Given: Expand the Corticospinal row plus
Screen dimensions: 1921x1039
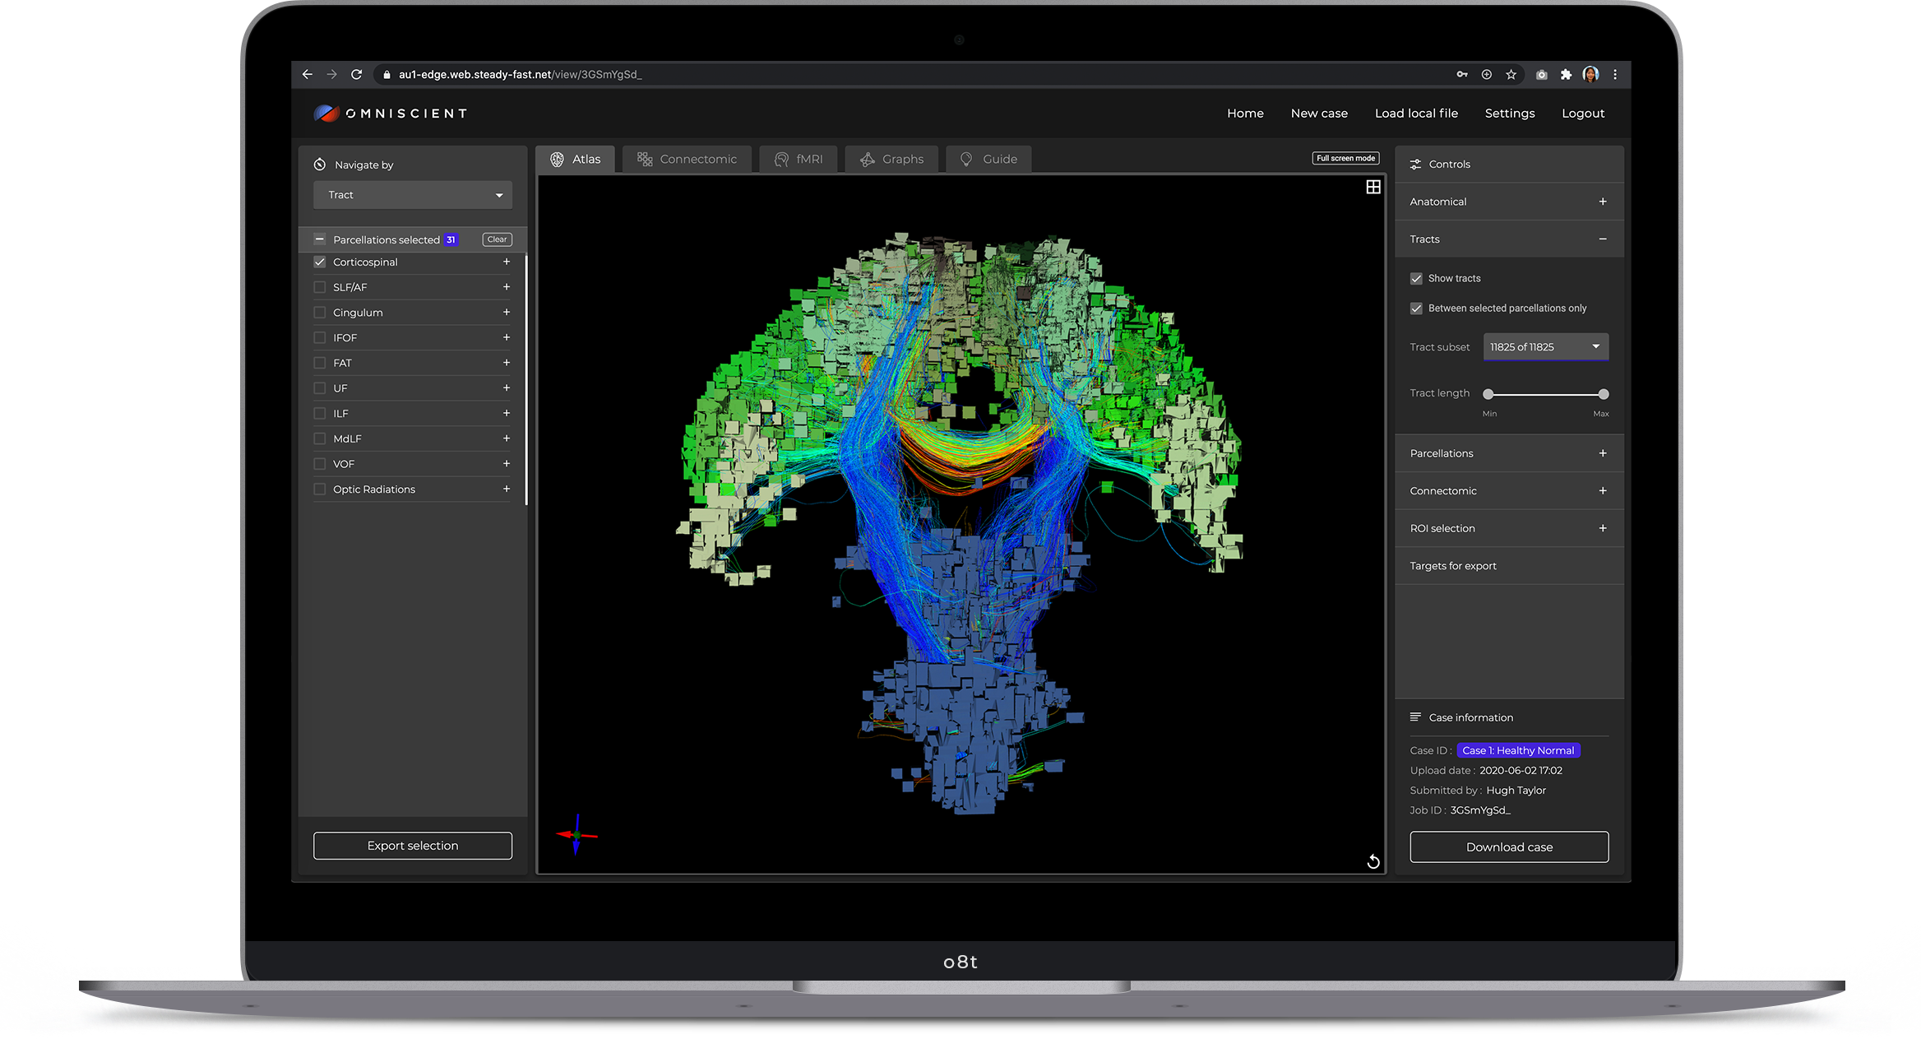Looking at the screenshot, I should pyautogui.click(x=507, y=262).
